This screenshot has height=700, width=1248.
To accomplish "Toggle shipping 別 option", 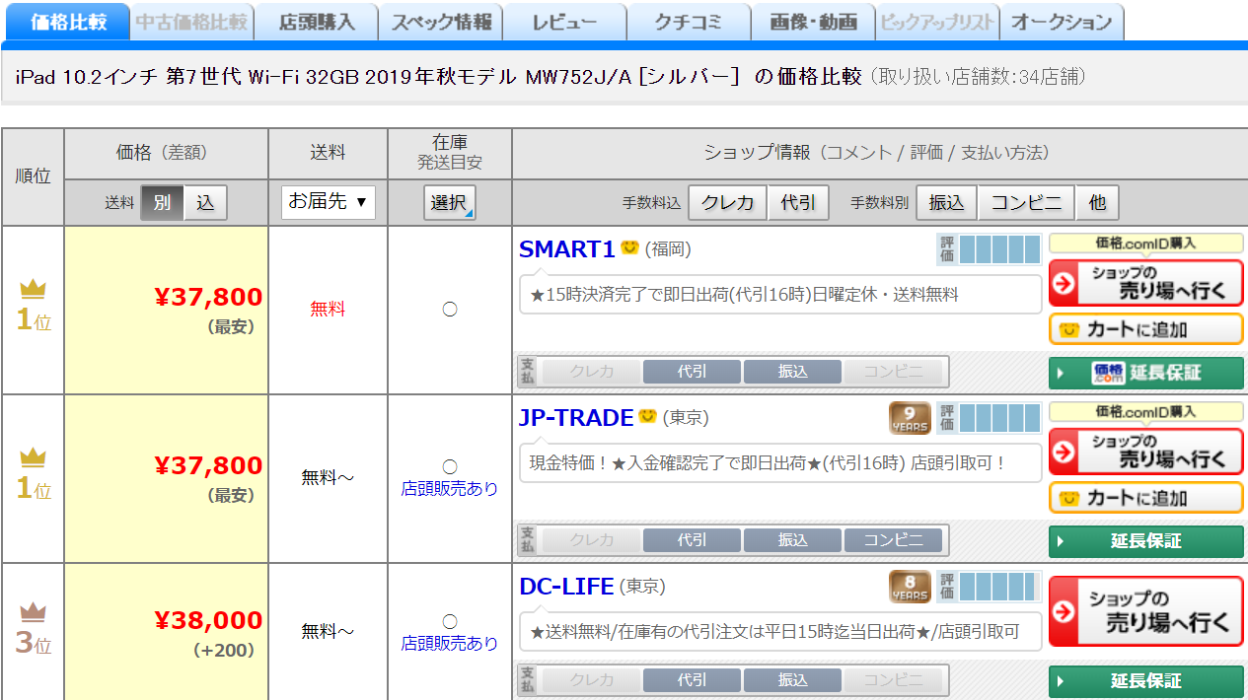I will click(x=162, y=203).
